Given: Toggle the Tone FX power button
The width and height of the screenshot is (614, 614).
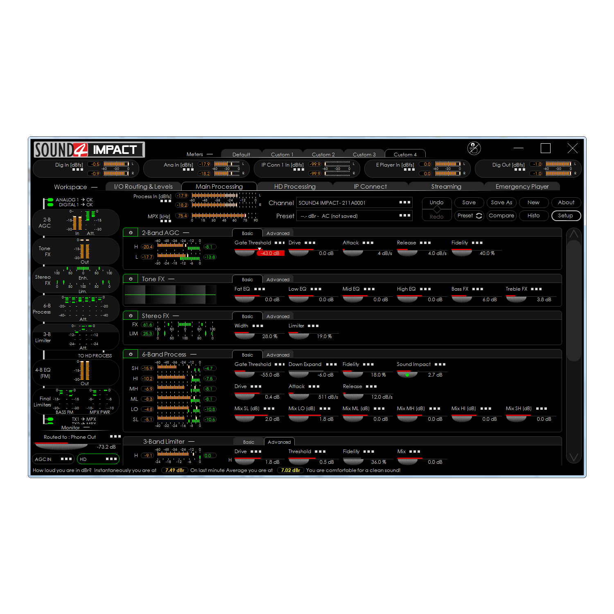Looking at the screenshot, I should coord(131,279).
